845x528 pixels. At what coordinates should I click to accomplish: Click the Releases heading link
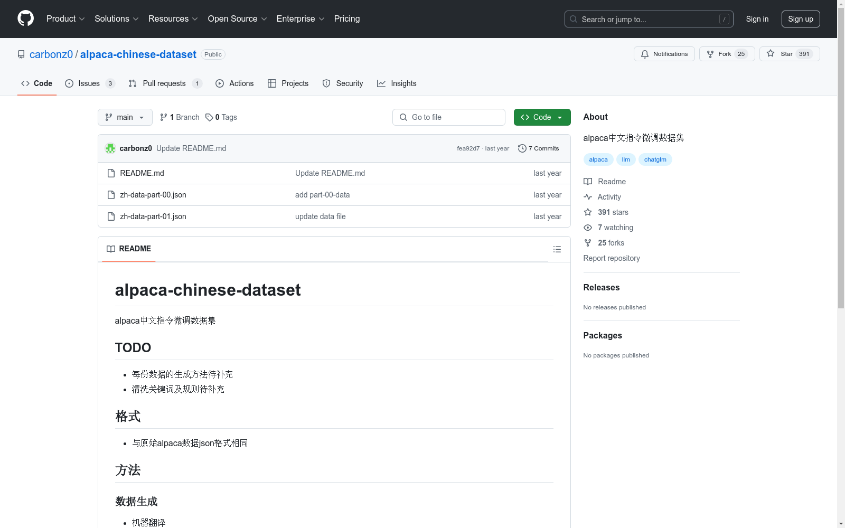click(602, 287)
